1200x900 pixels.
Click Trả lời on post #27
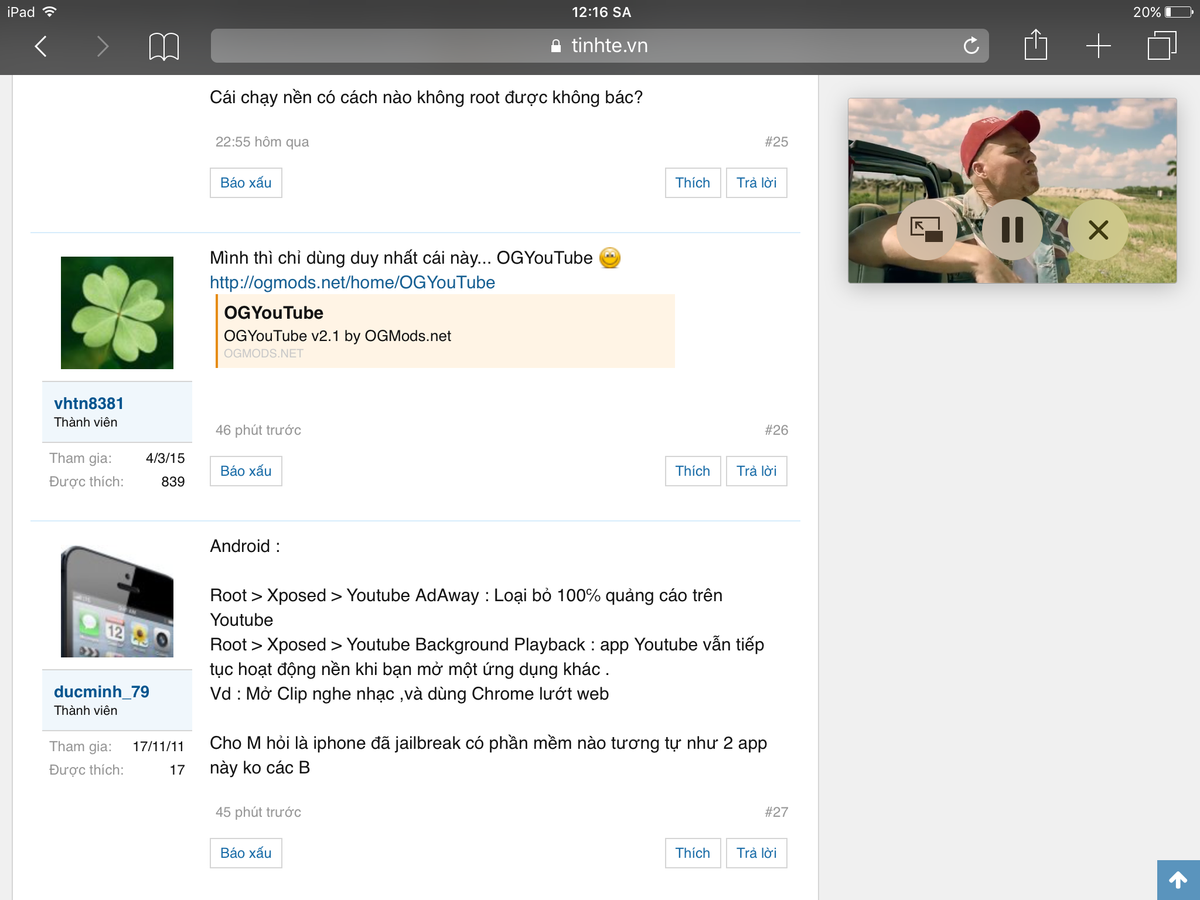point(756,853)
